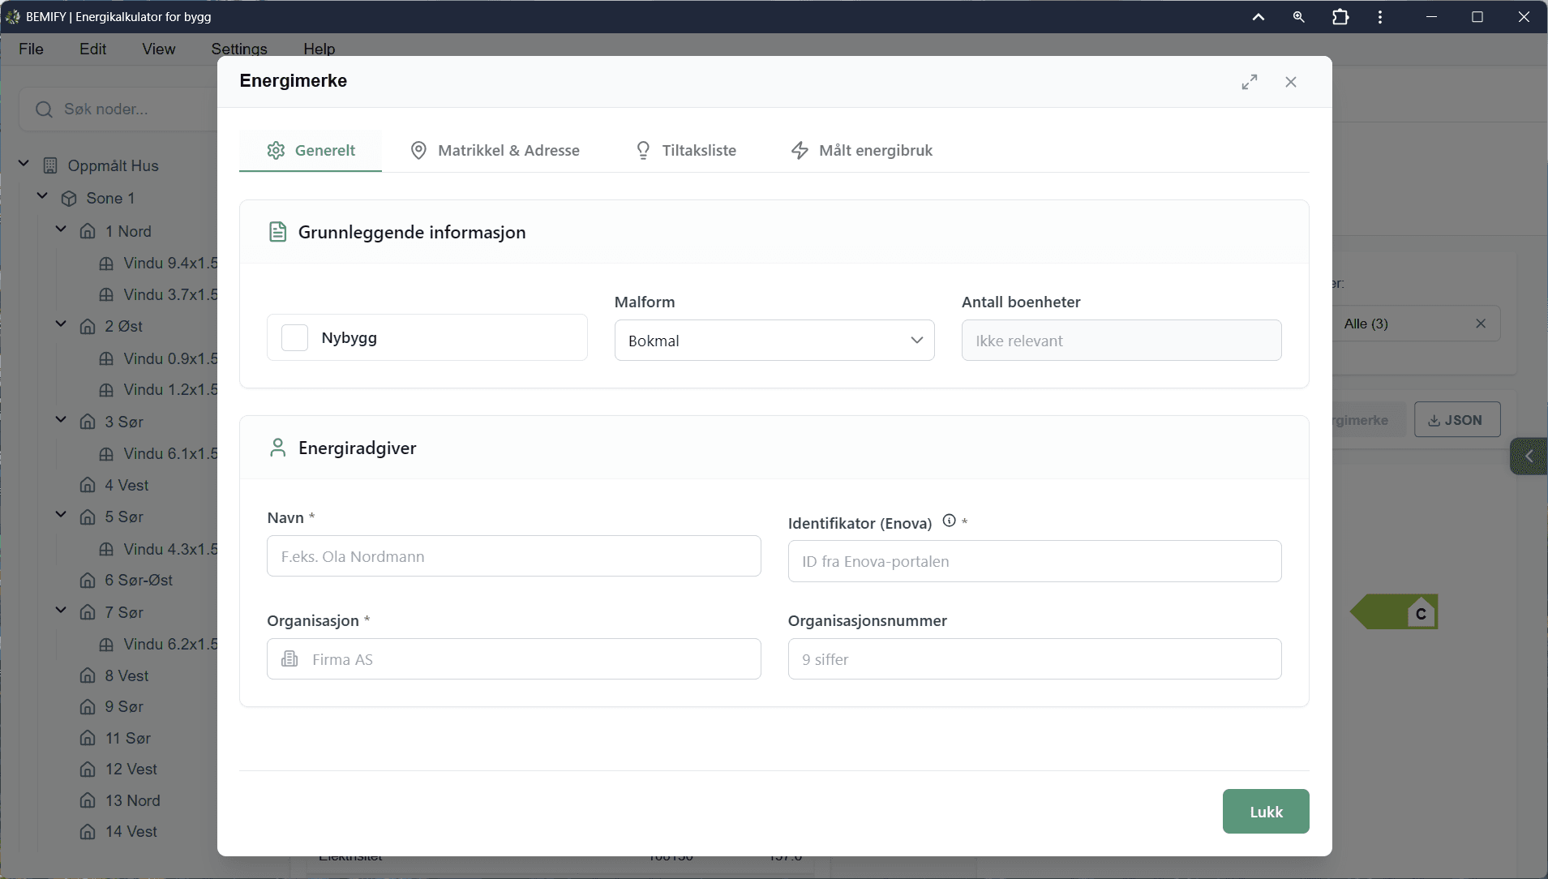
Task: Switch to the Matrikkel & Adresse tab
Action: click(495, 150)
